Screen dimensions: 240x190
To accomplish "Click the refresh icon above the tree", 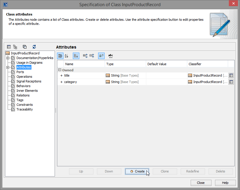I will point(34,47).
